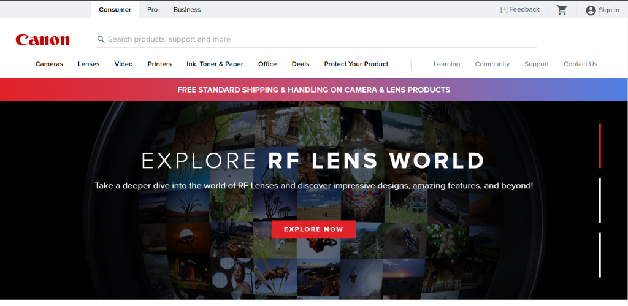Open the Contact Us link
Image resolution: width=628 pixels, height=306 pixels.
[x=580, y=64]
